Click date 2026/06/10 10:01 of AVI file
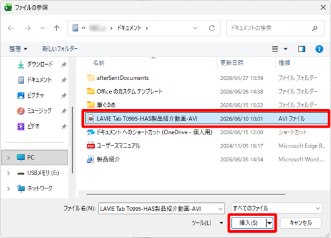This screenshot has height=238, width=331. pyautogui.click(x=242, y=119)
